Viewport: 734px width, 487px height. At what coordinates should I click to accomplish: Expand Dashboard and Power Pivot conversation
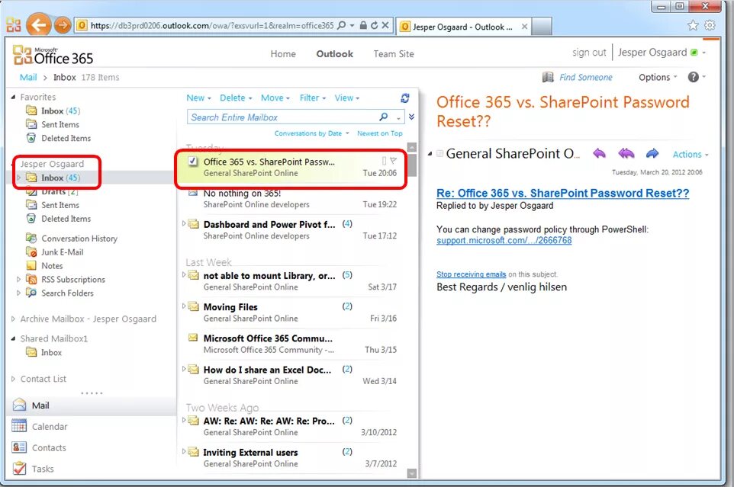coord(184,223)
